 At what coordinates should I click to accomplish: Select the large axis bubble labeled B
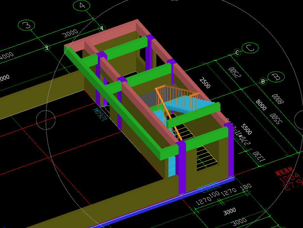click(276, 77)
